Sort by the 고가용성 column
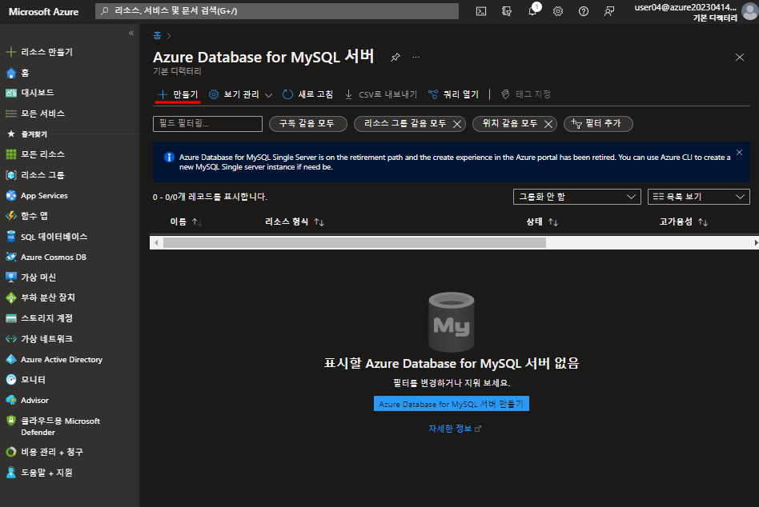759x507 pixels. [x=684, y=222]
